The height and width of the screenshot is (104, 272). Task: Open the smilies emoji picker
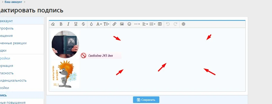129,24
